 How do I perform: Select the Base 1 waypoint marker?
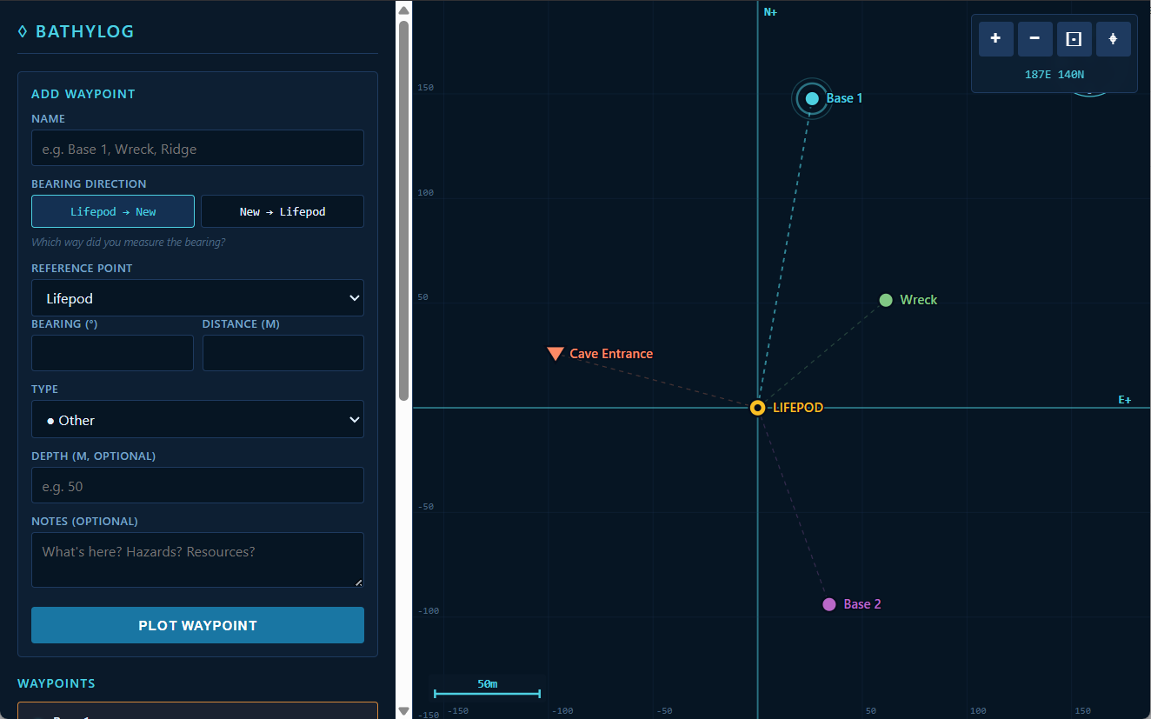pos(812,98)
